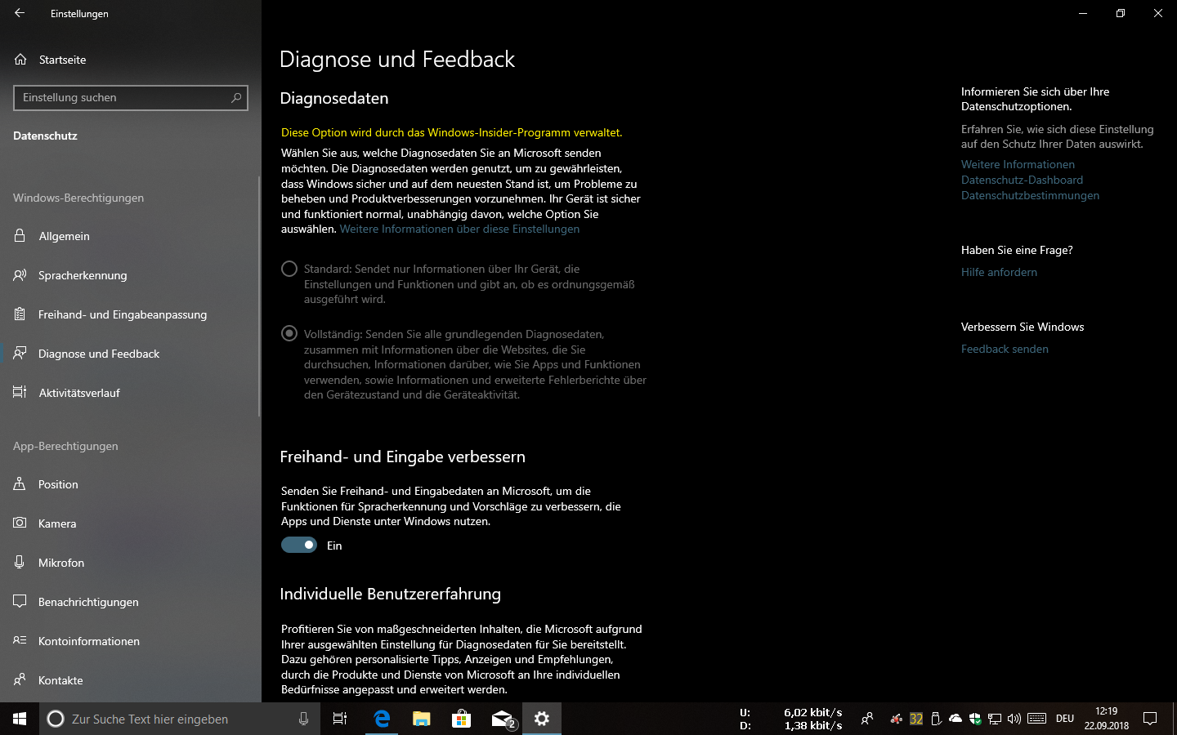Open the touch keyboard tray icon

tap(1037, 719)
